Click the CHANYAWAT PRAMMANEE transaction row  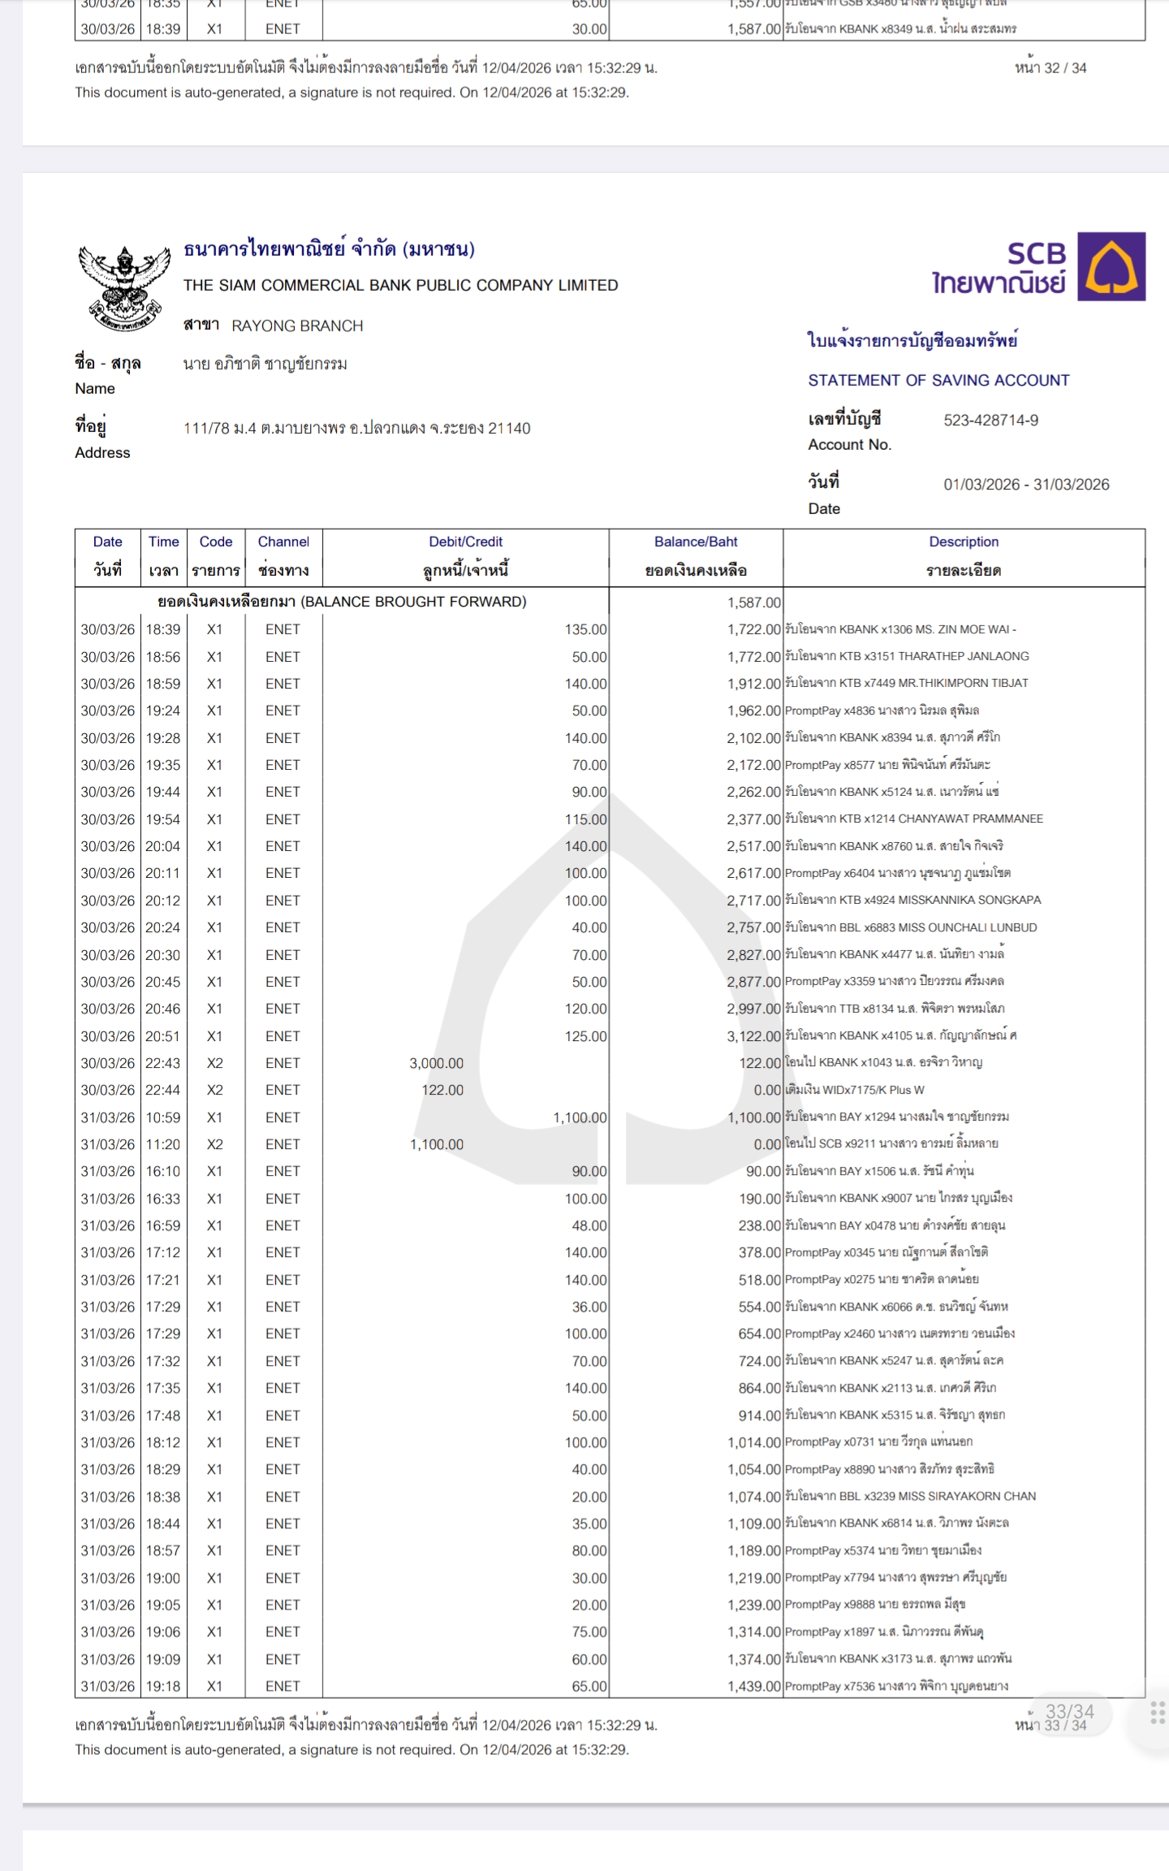tap(913, 819)
